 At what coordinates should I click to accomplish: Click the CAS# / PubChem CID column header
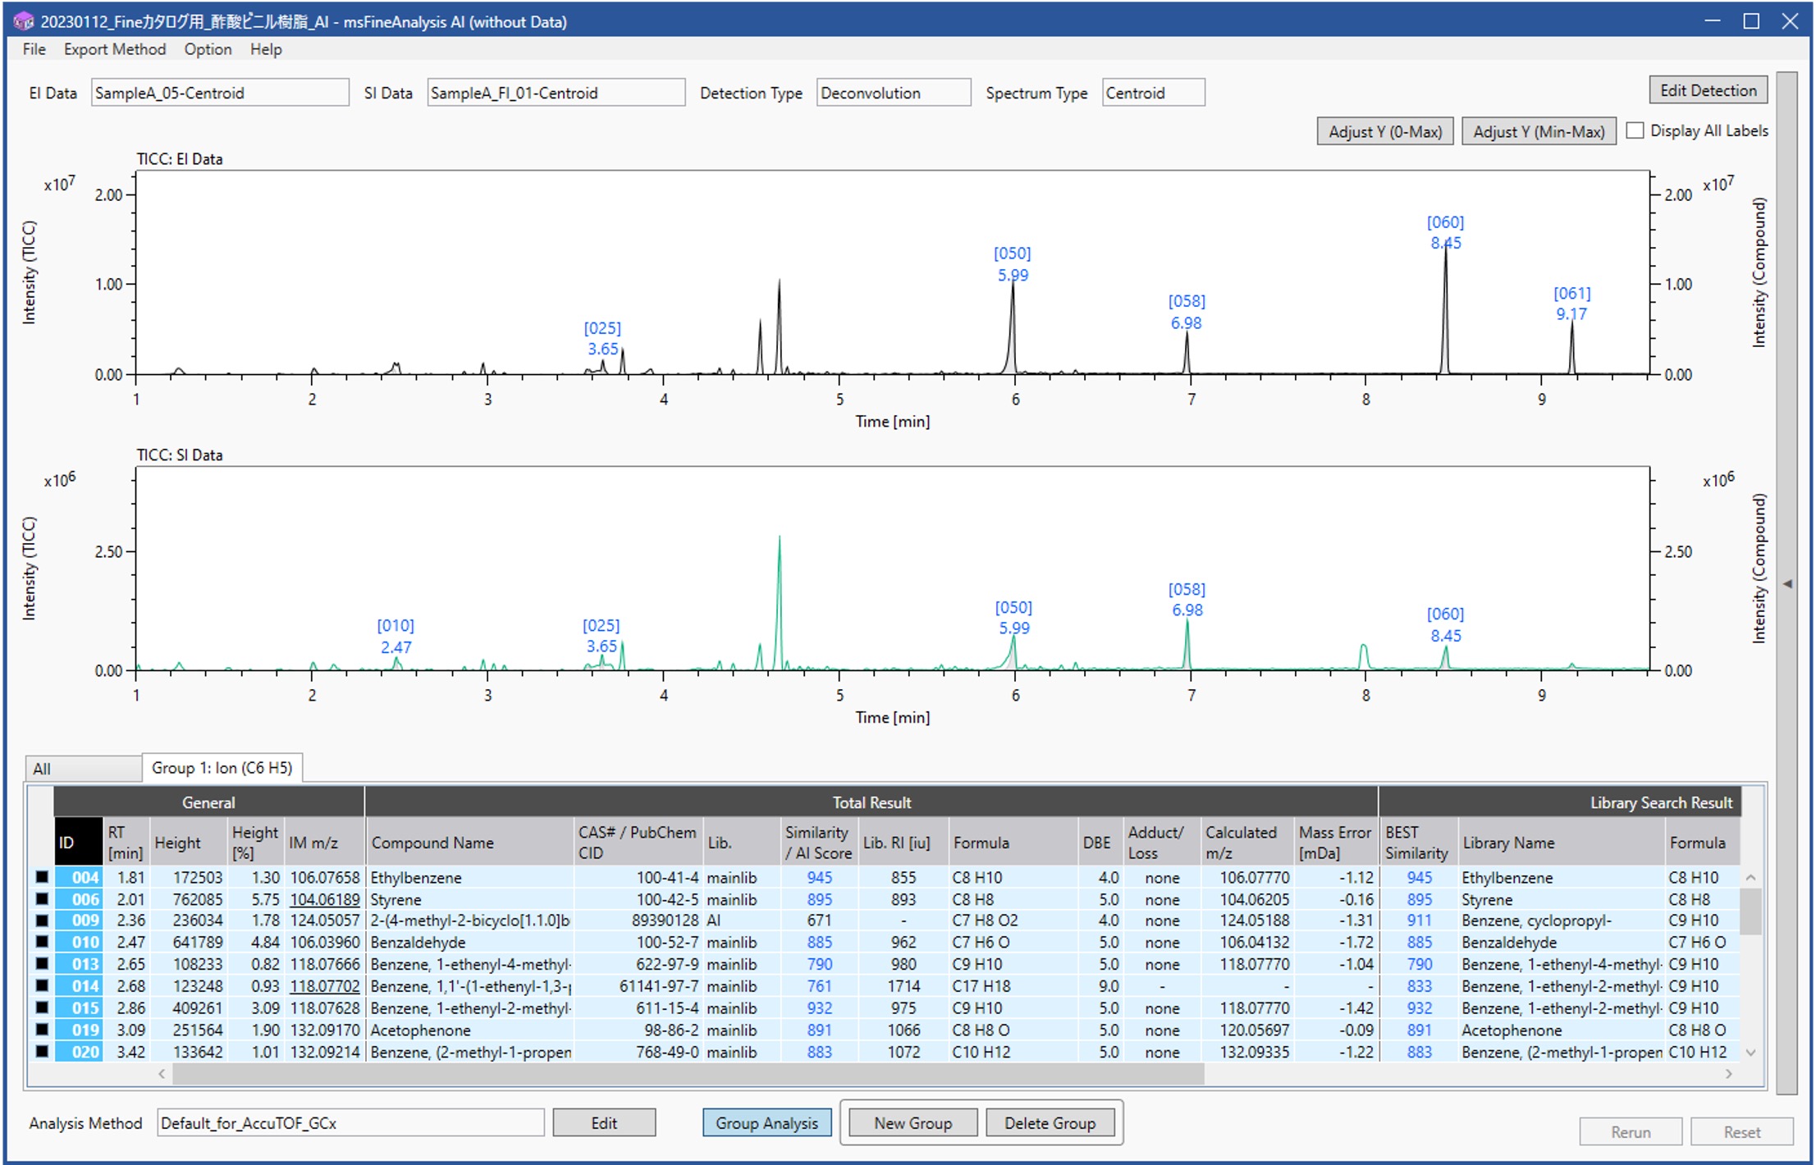[x=637, y=842]
